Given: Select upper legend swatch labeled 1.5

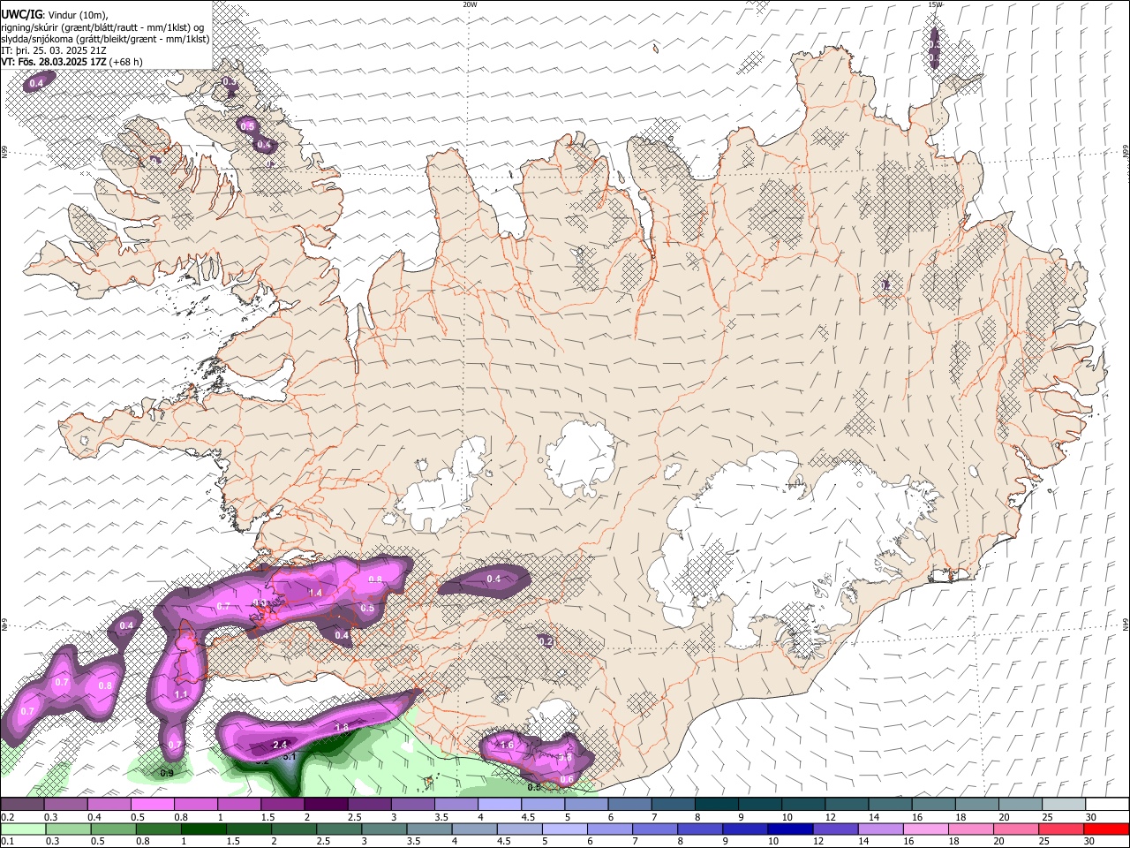Looking at the screenshot, I should 282,805.
